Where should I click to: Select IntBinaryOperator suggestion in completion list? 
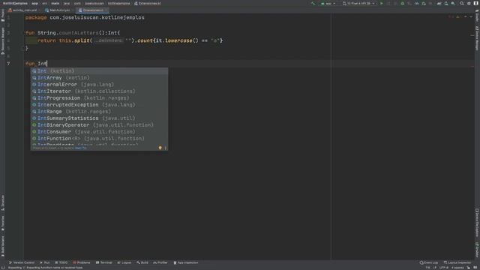(x=99, y=125)
